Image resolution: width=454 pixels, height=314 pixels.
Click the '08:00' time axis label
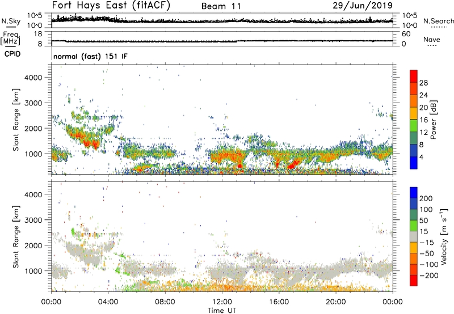(165, 302)
